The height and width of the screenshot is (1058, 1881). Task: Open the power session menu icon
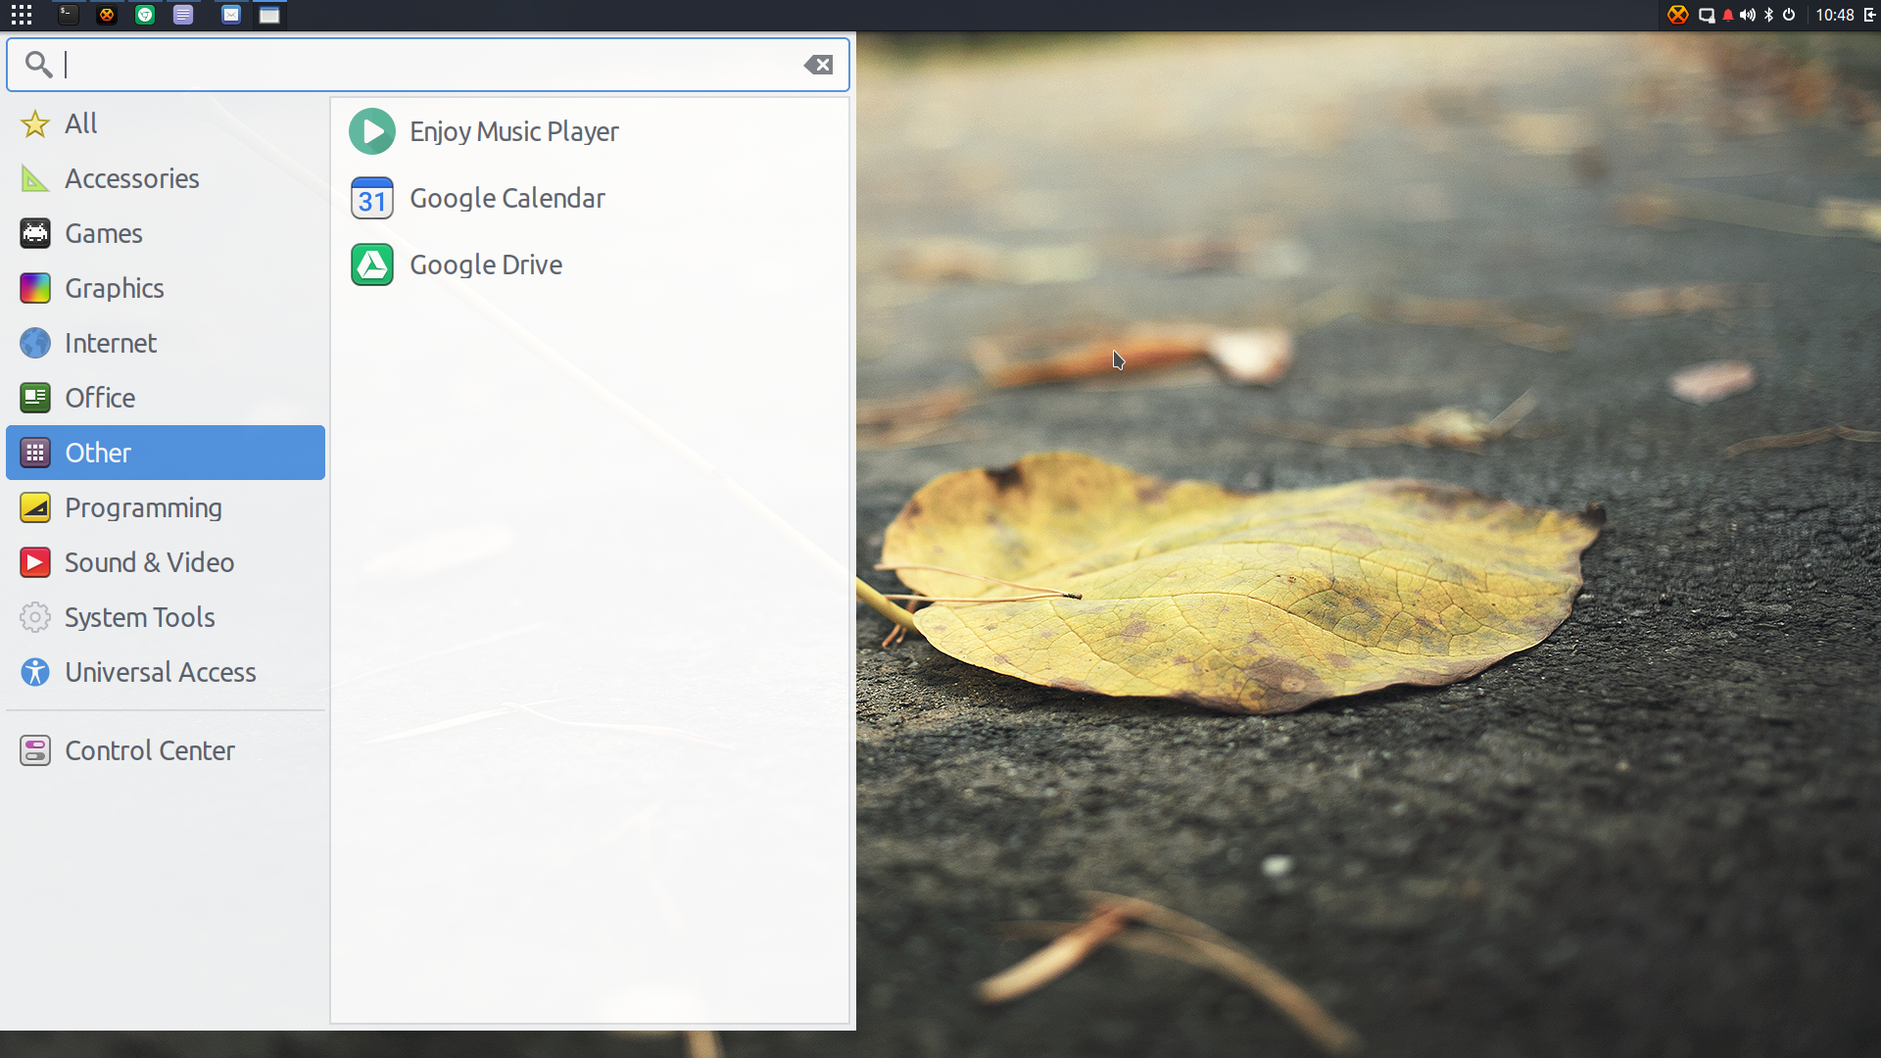point(1789,15)
